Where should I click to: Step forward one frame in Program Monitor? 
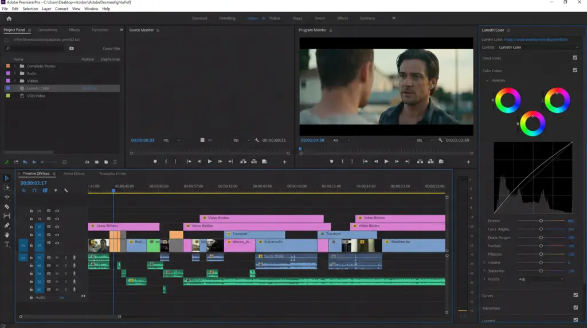click(397, 161)
